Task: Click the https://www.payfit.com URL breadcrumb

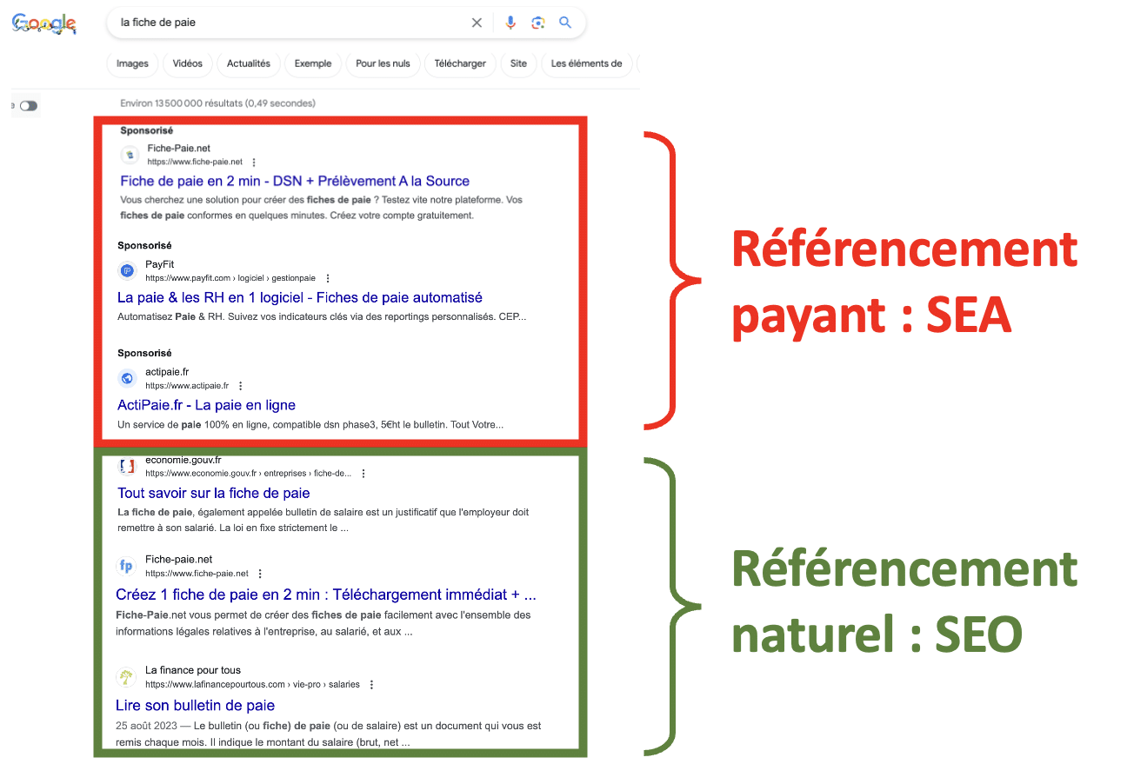Action: click(230, 278)
